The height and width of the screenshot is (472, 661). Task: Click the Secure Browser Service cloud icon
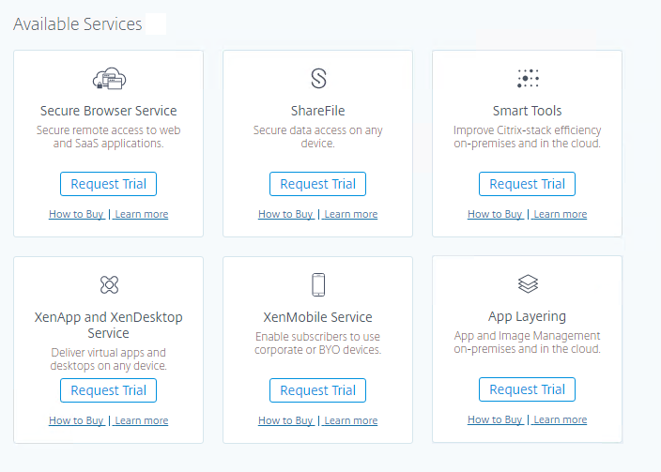pyautogui.click(x=109, y=79)
